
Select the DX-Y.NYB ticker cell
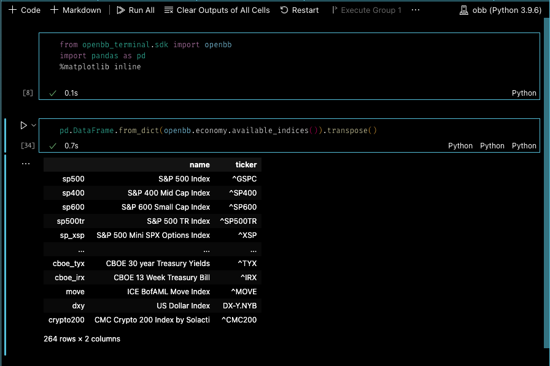(240, 306)
